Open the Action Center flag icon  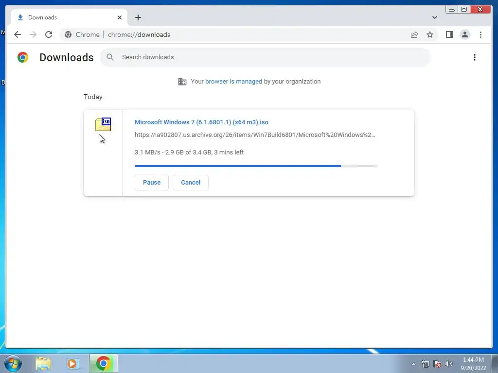tap(437, 364)
